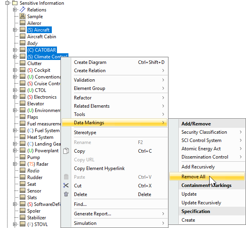246x228 pixels.
Task: Click the block icon beside (S) Cockpit
Action: coord(23,70)
